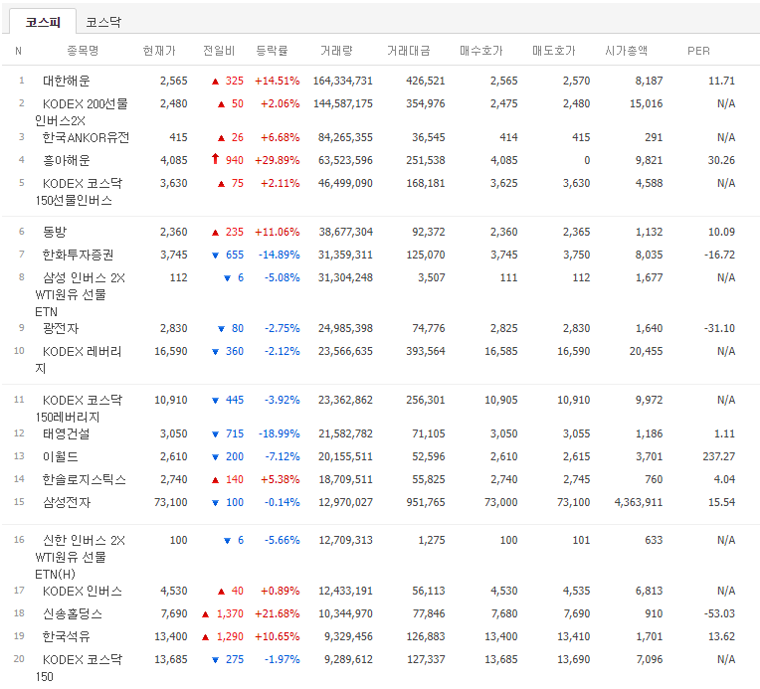Select the current price 73,100 of 삼성전자
The height and width of the screenshot is (689, 760).
[171, 502]
